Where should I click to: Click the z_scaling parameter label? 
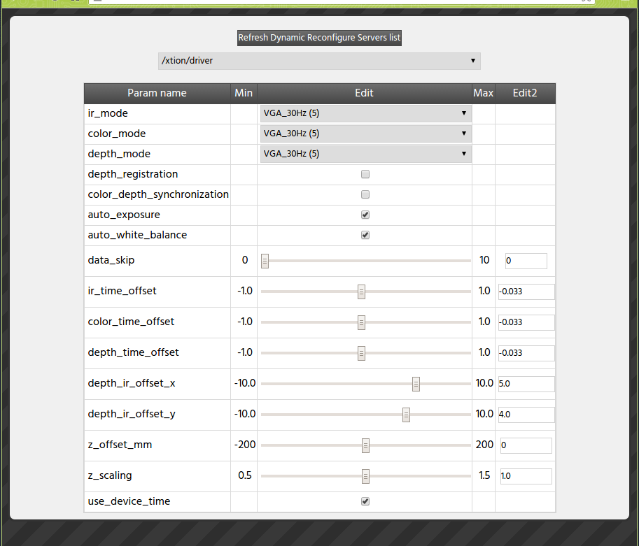110,476
